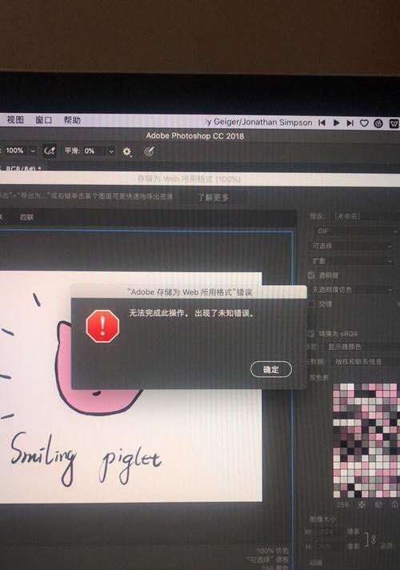This screenshot has height=570, width=400.
Task: Open the 平滑 0% smoothing dropdown
Action: pos(111,151)
